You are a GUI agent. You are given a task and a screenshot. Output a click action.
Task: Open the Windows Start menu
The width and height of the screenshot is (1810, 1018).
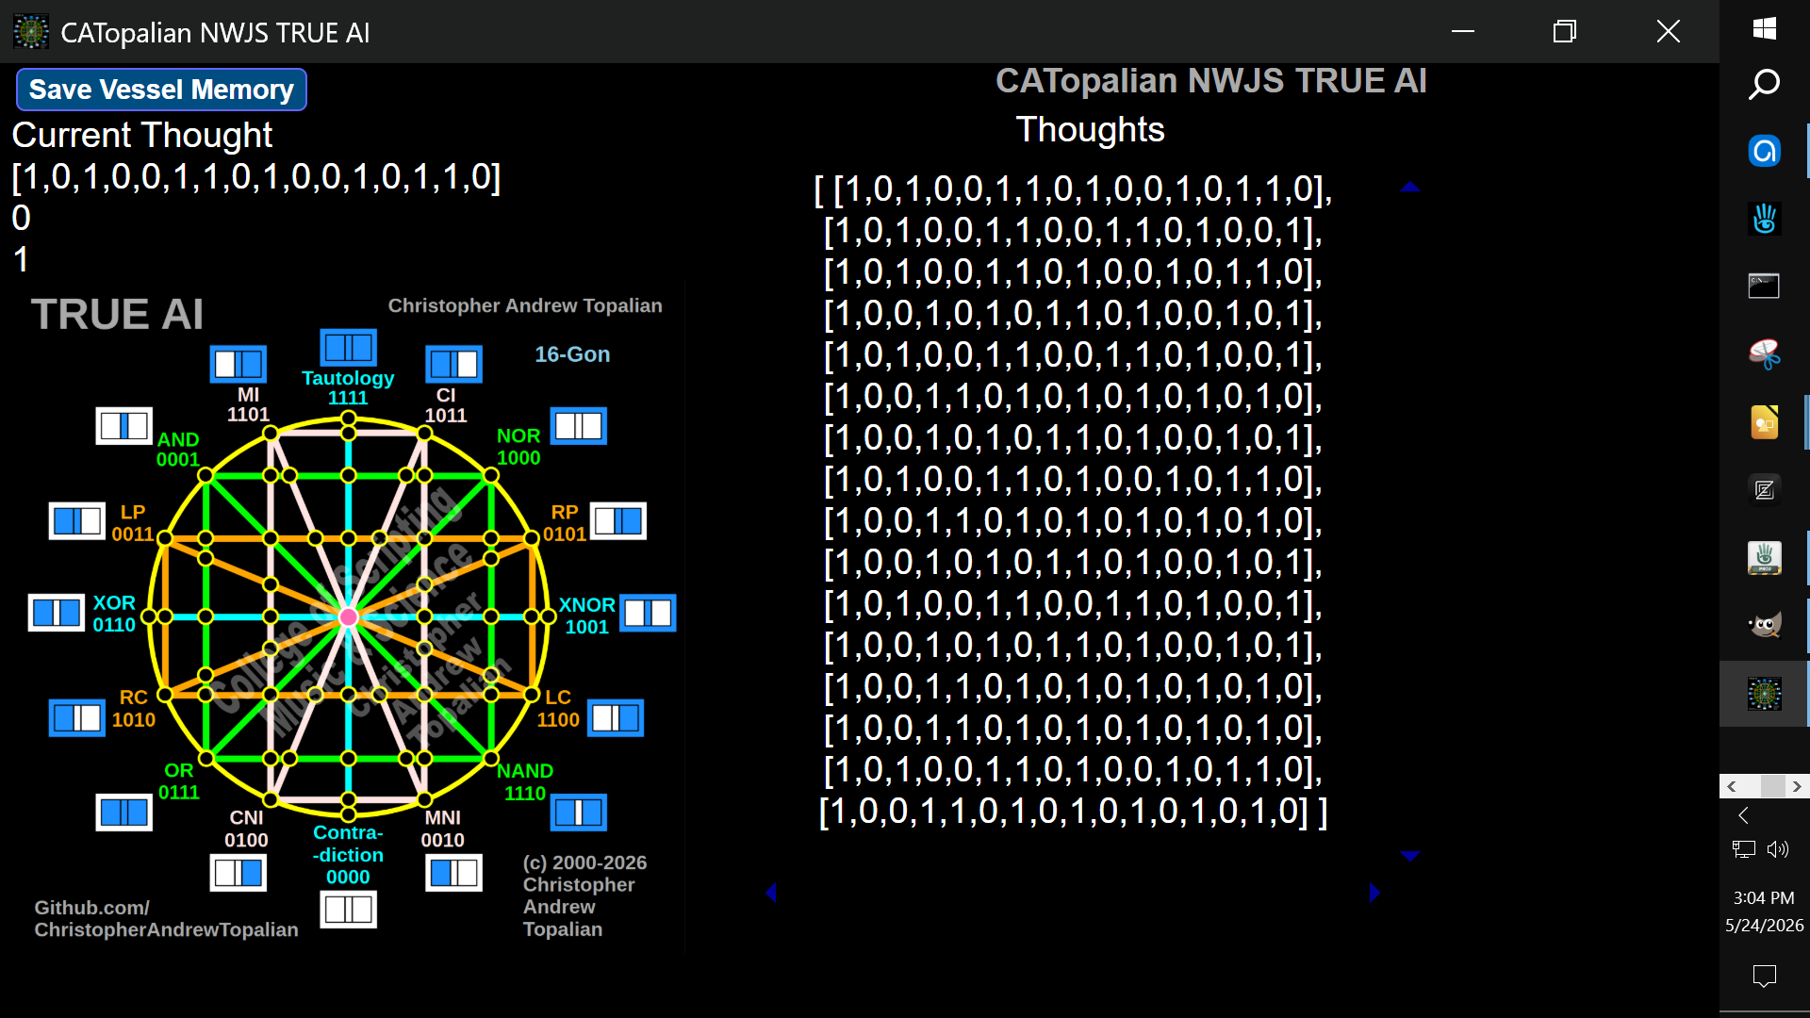1764,28
